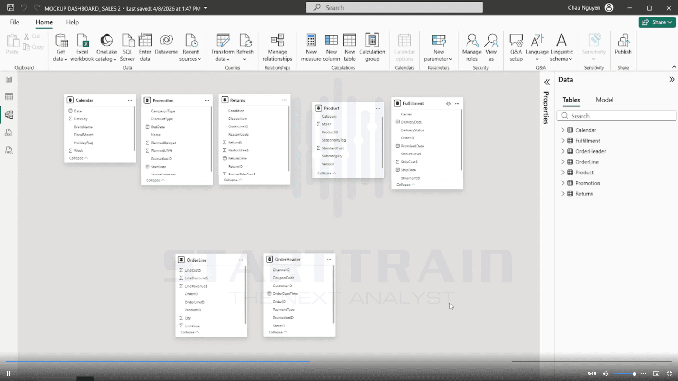The height and width of the screenshot is (381, 678).
Task: Select the Dataverse connector
Action: [x=166, y=44]
